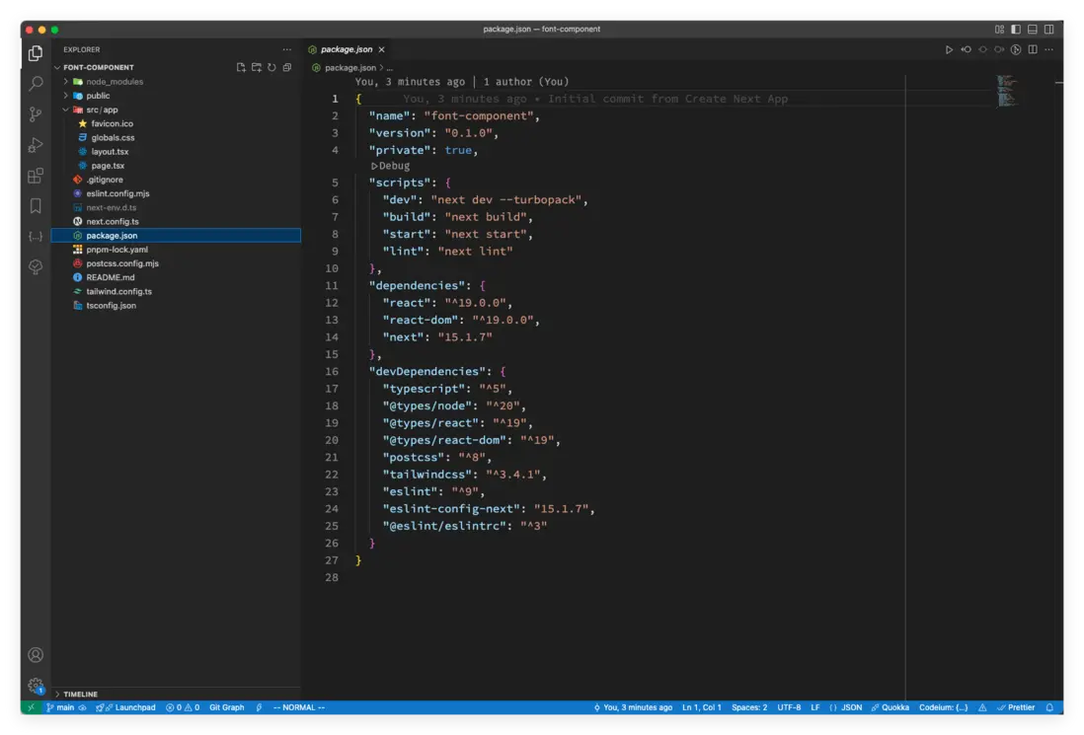
Task: Open the Source Control view
Action: (36, 114)
